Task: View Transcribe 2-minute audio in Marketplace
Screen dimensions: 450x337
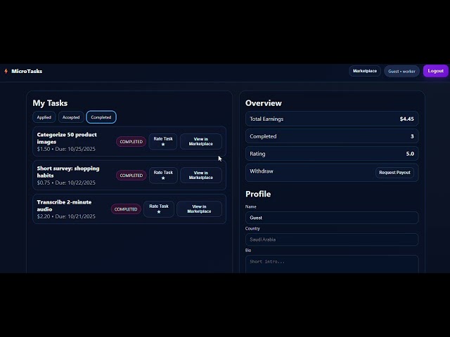Action: pyautogui.click(x=199, y=209)
